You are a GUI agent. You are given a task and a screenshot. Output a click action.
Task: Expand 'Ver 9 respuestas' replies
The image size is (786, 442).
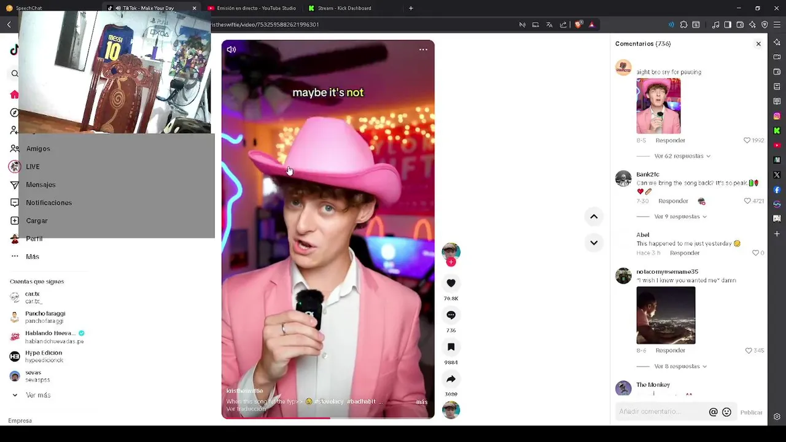pyautogui.click(x=680, y=217)
